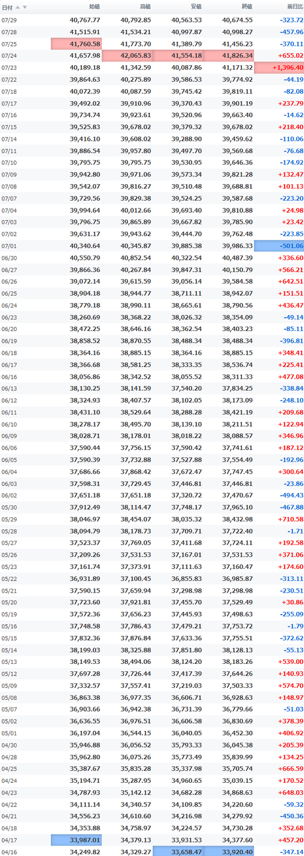Select the highlighted low value 33,658.47
This screenshot has width=304, height=856.
178,851
